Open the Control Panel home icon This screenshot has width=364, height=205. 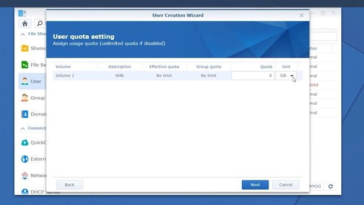pos(25,23)
